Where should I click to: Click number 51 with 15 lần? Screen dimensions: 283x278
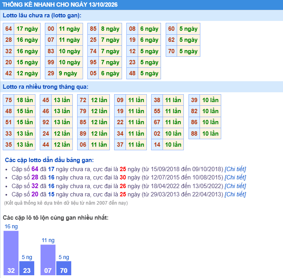point(9,122)
